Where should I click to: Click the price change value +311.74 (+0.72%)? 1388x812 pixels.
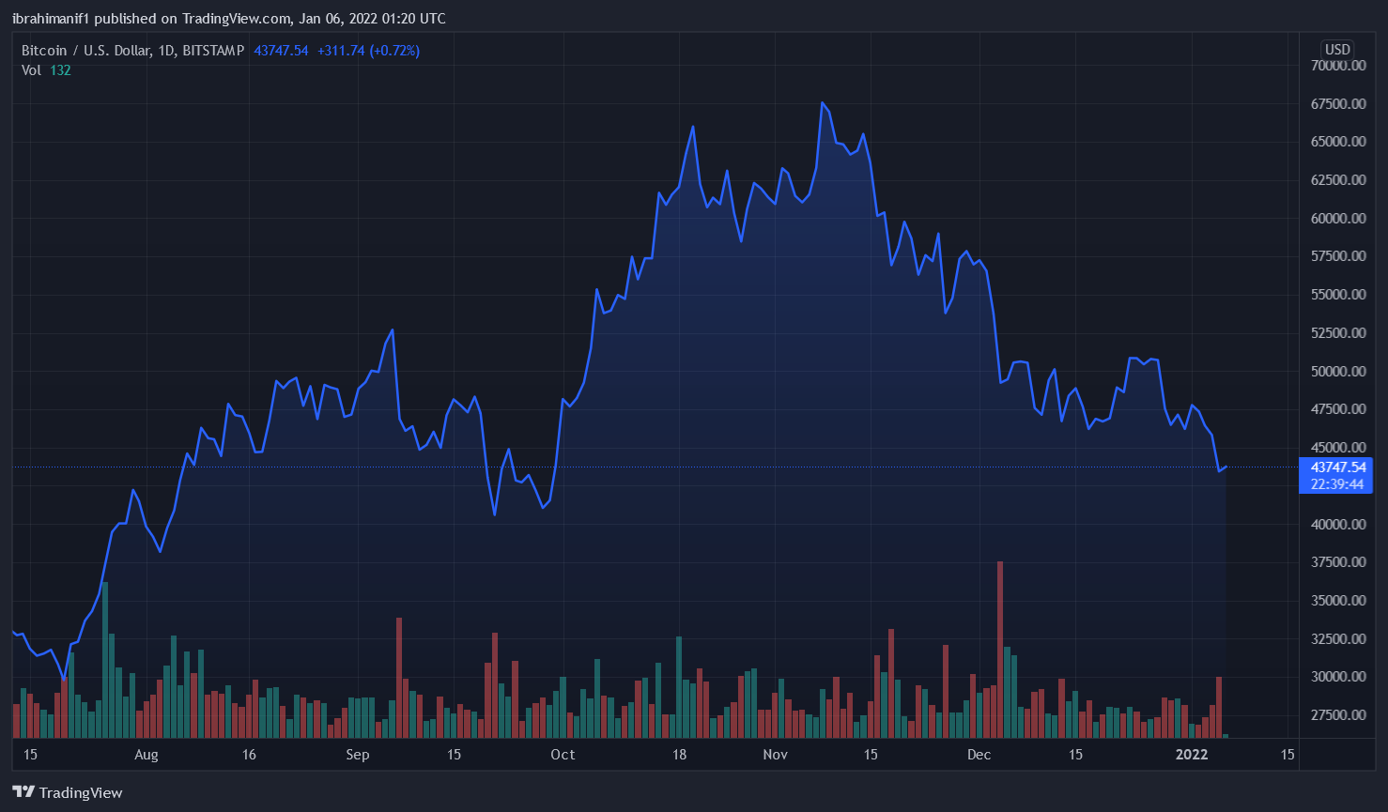(x=368, y=51)
